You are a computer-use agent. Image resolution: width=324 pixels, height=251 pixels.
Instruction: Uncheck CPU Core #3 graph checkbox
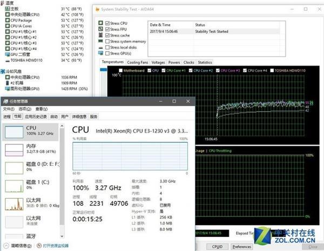(x=218, y=71)
